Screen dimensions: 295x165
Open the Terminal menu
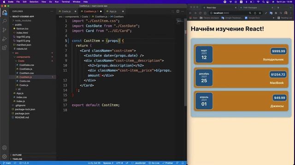pyautogui.click(x=65, y=2)
